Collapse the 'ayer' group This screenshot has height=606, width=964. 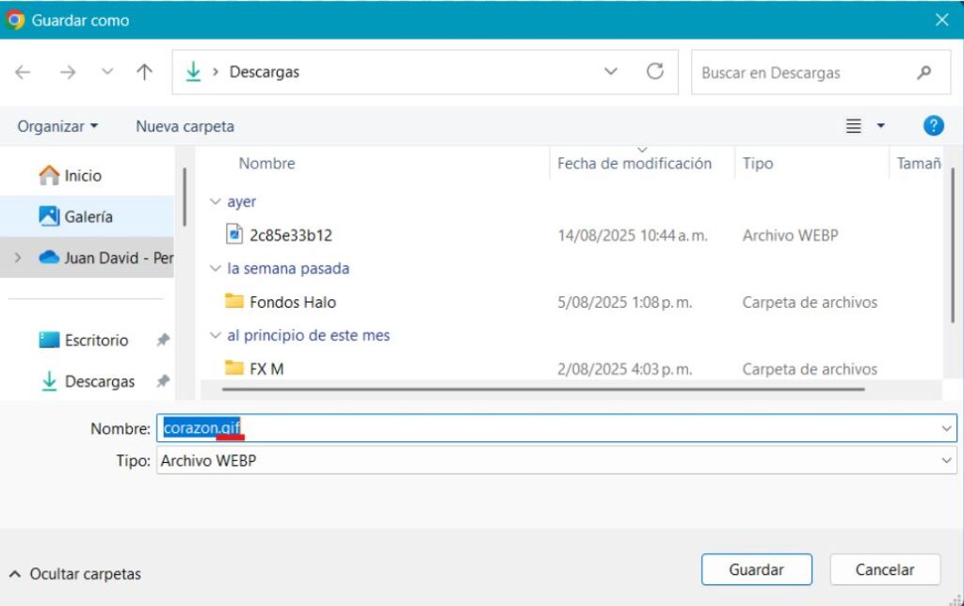(216, 201)
